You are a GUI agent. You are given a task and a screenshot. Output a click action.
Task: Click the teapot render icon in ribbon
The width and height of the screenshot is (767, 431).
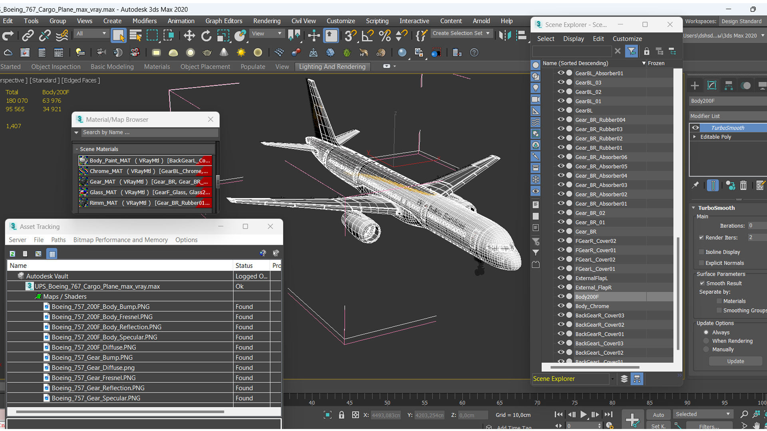(x=207, y=53)
